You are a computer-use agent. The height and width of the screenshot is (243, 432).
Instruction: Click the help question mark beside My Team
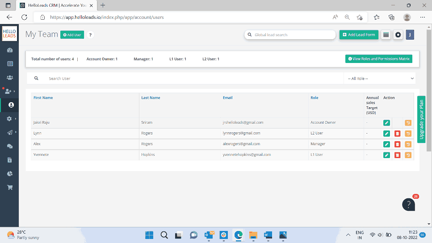pyautogui.click(x=90, y=35)
